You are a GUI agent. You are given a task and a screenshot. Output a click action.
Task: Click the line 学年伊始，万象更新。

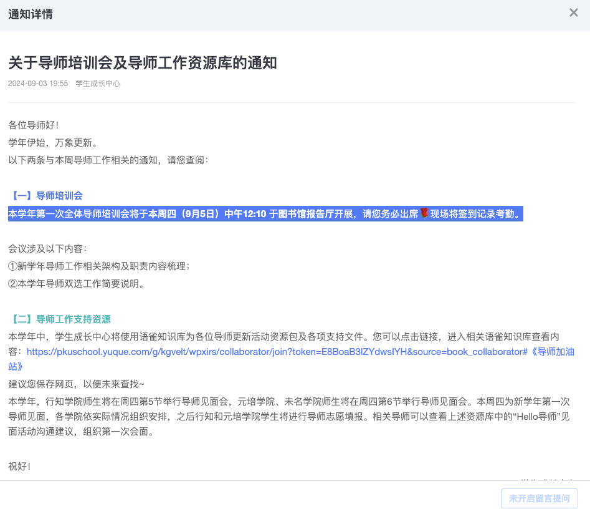coord(53,142)
